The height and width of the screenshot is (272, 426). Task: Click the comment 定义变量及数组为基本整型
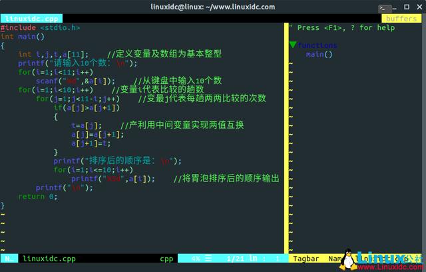pos(164,54)
